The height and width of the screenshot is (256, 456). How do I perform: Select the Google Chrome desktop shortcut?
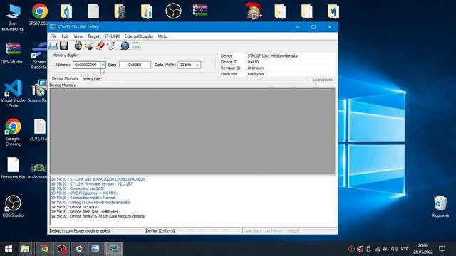click(13, 132)
